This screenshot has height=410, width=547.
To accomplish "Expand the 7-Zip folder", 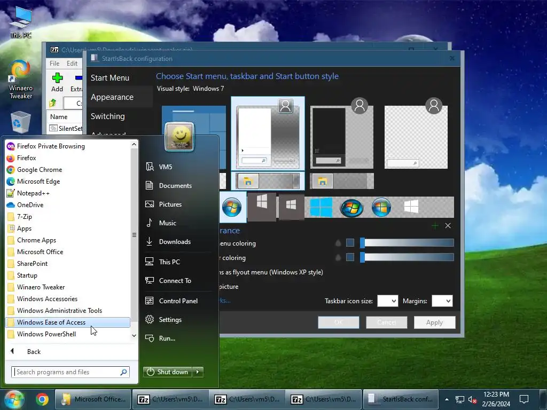I will coord(68,217).
